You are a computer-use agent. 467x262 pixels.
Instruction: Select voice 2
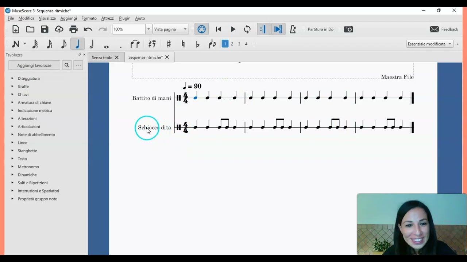(232, 44)
